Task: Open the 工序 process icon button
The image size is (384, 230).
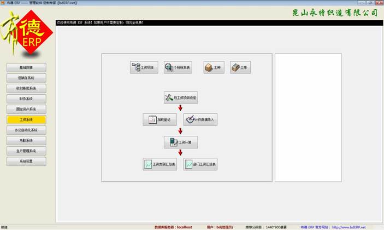Action: pyautogui.click(x=240, y=67)
